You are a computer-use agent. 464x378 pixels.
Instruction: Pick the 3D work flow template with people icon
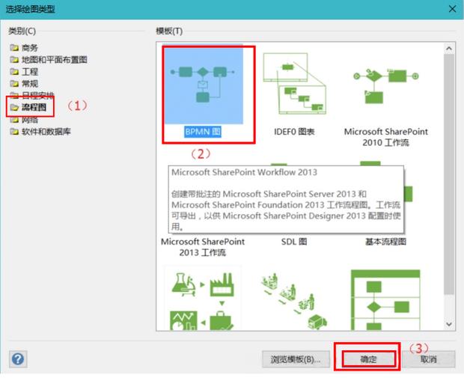pyautogui.click(x=294, y=300)
